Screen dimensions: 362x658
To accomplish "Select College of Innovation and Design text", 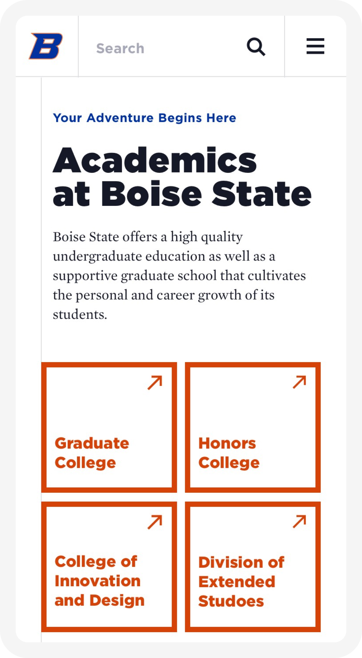I will point(99,581).
